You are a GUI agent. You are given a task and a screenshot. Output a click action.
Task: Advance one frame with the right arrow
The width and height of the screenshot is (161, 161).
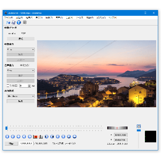tap(18, 137)
